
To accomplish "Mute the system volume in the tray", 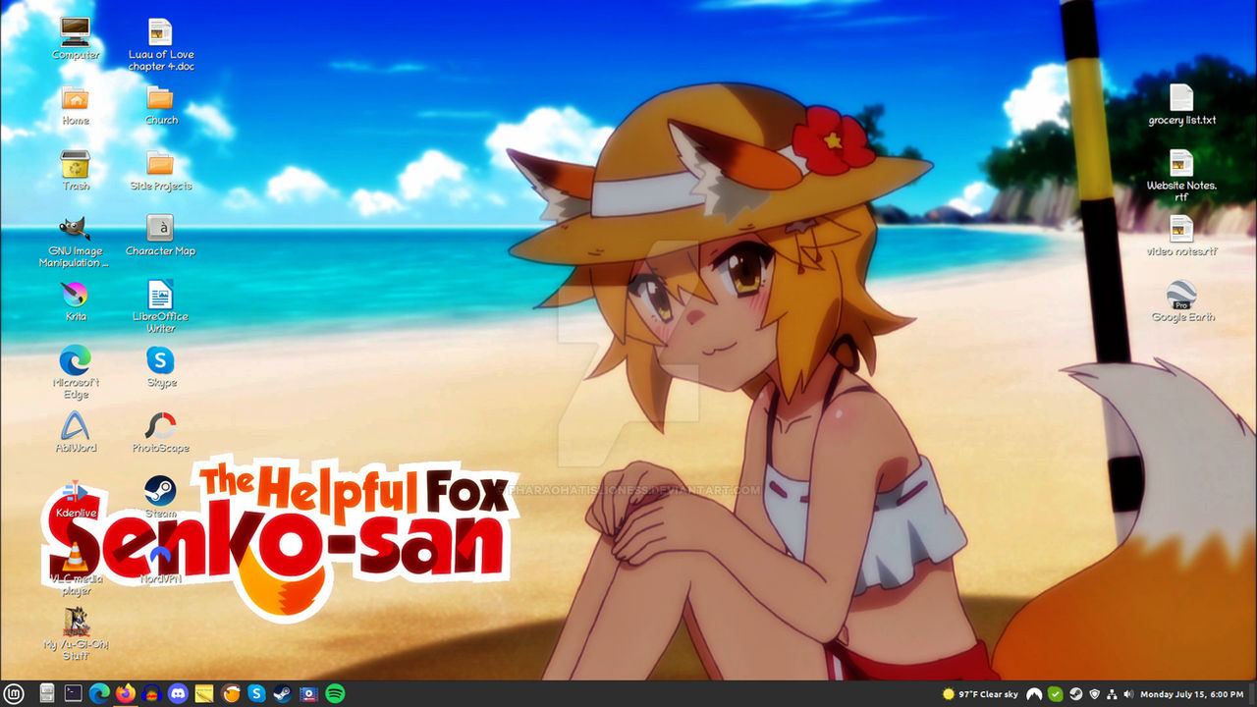I will [x=1127, y=693].
